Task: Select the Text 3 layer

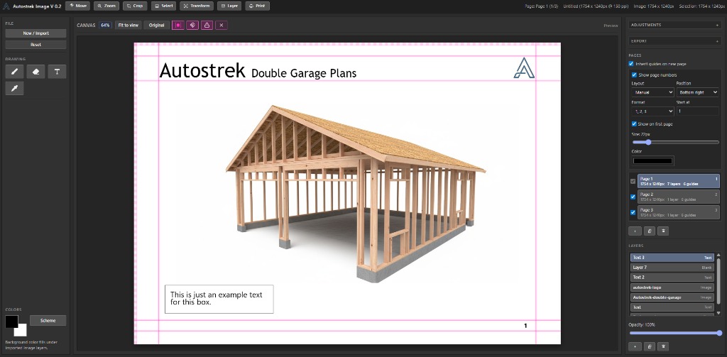Action: (672, 258)
